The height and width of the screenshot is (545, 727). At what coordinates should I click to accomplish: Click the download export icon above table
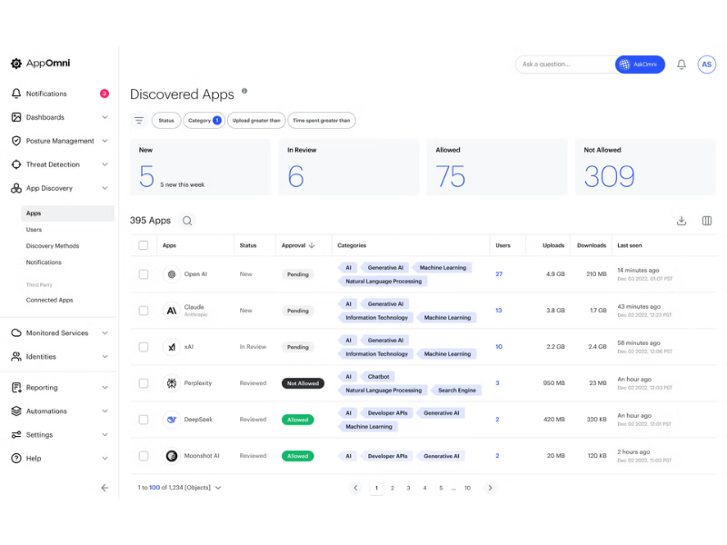(682, 221)
